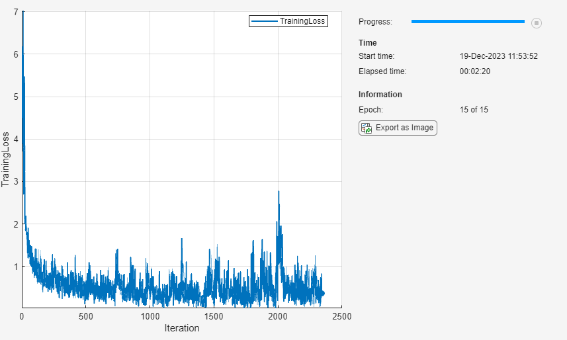Viewport: 567px width, 340px height.
Task: Click the training progress bar
Action: pos(468,21)
